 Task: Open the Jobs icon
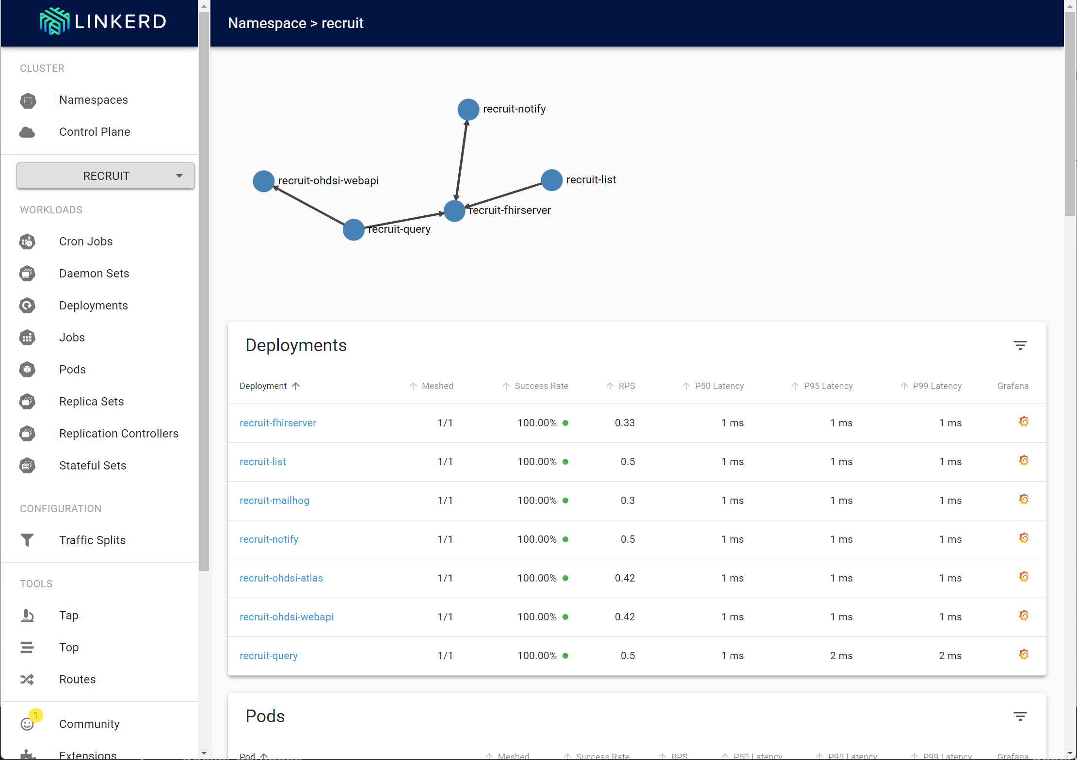(27, 338)
